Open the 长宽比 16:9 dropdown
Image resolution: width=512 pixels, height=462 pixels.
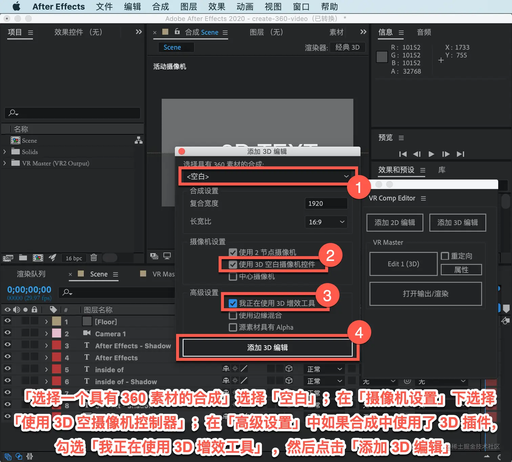coord(326,222)
